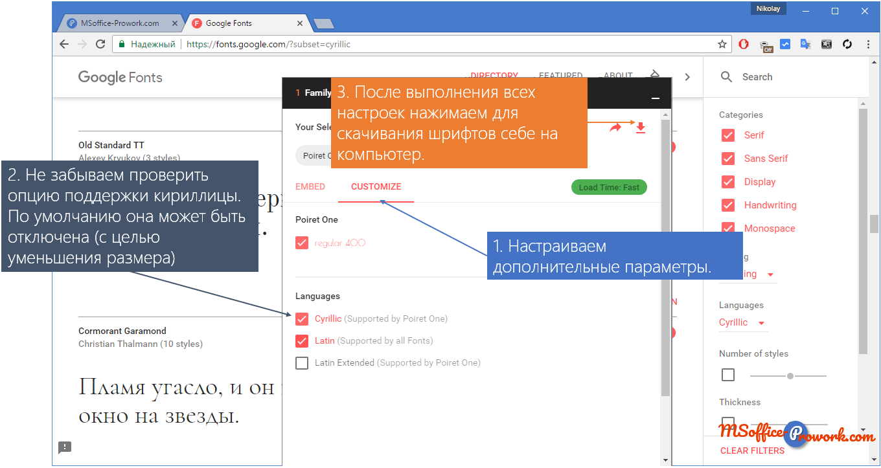Reload the page
This screenshot has height=468, width=881.
click(x=100, y=44)
